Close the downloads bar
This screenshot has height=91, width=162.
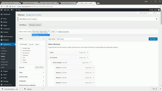(160, 89)
